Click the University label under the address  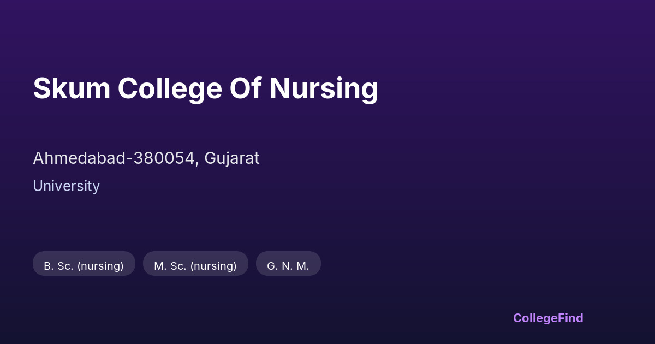(66, 186)
